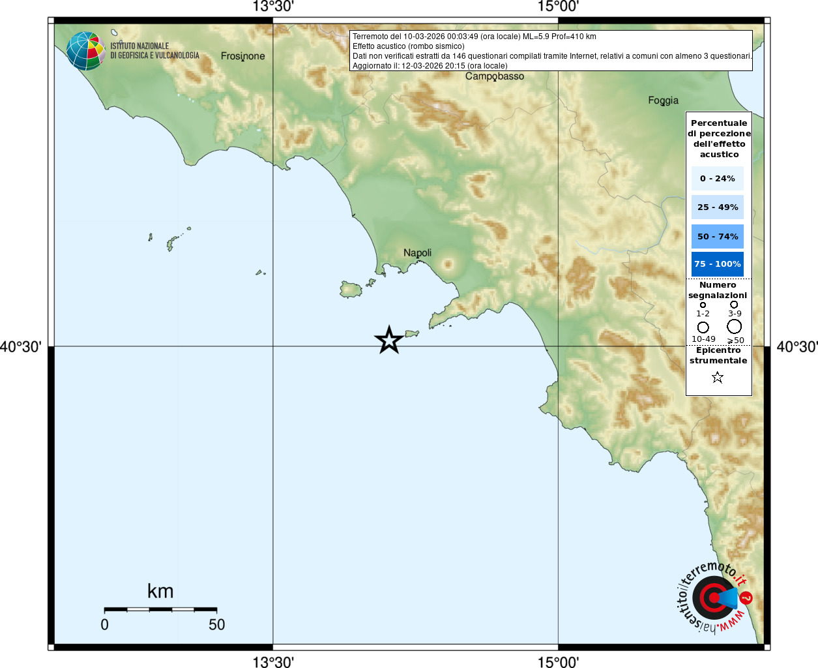Click the 'Aggiornato il: 12-03-2026' line

430,66
